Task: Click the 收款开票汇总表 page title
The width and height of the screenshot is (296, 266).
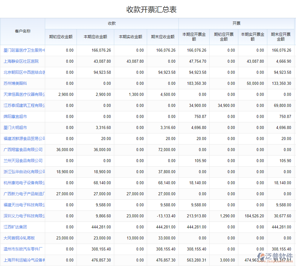Action: coord(152,9)
